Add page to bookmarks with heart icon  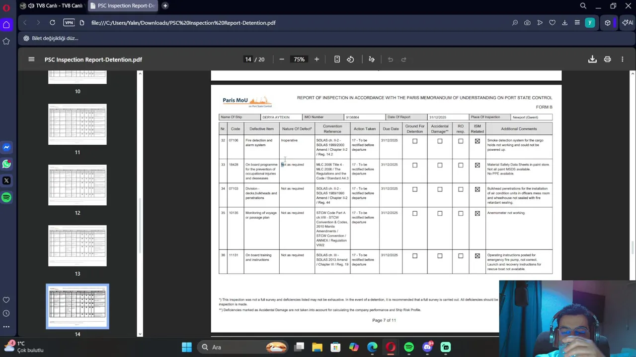pyautogui.click(x=552, y=23)
